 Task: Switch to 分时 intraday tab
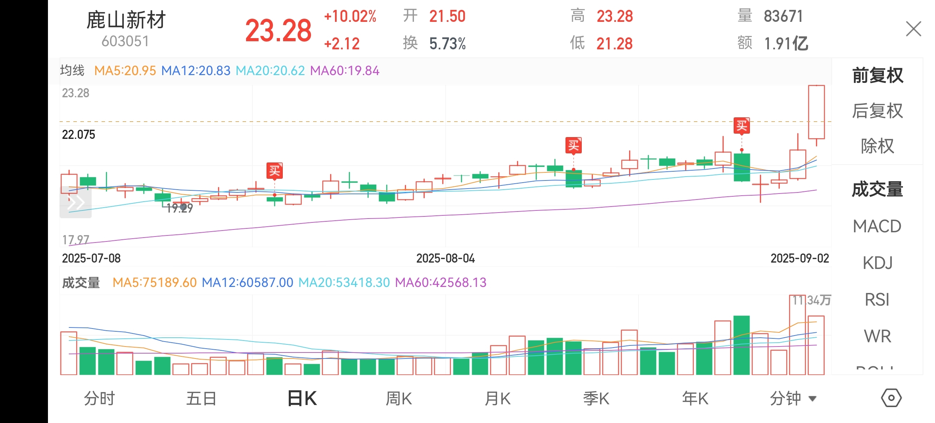click(99, 398)
